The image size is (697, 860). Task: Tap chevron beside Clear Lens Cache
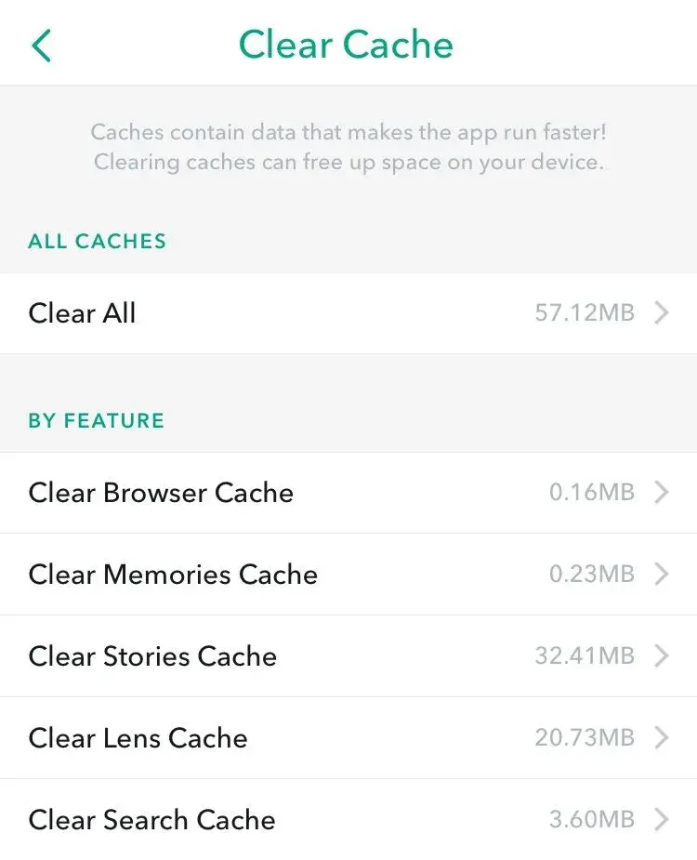coord(662,738)
